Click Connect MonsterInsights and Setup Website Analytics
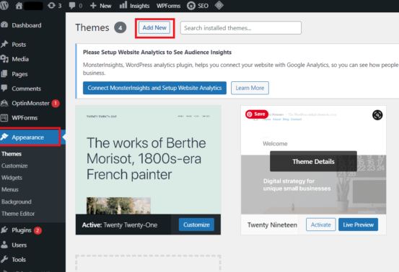 point(154,88)
